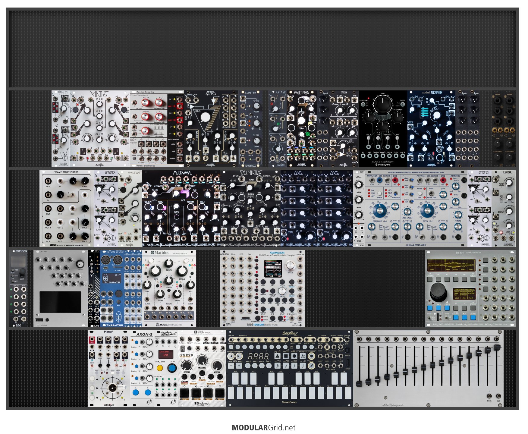Image resolution: width=528 pixels, height=434 pixels.
Task: Click the RATE knob on Marbles
Action: point(156,270)
